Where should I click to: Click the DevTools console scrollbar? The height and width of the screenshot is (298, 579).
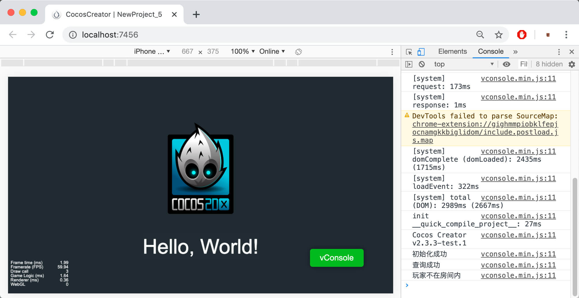click(575, 237)
